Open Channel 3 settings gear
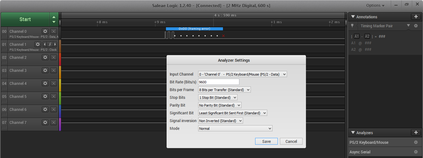The width and height of the screenshot is (423, 158). click(45, 70)
